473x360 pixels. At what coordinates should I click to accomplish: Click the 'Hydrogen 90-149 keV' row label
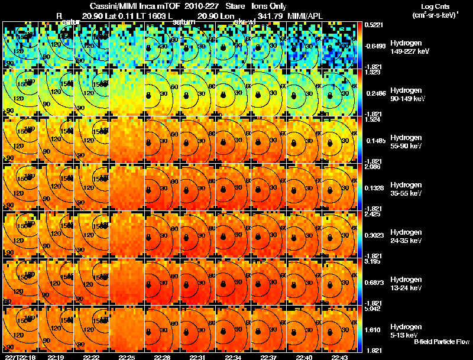click(408, 95)
